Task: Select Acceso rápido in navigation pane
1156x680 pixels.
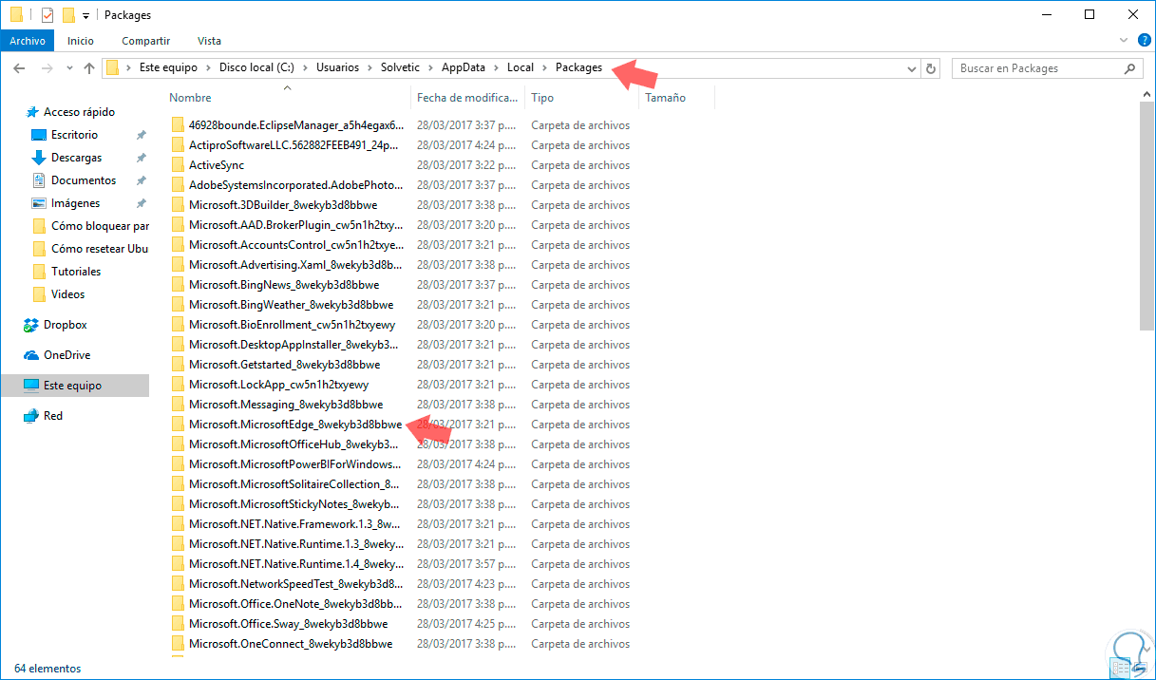Action: (x=79, y=112)
